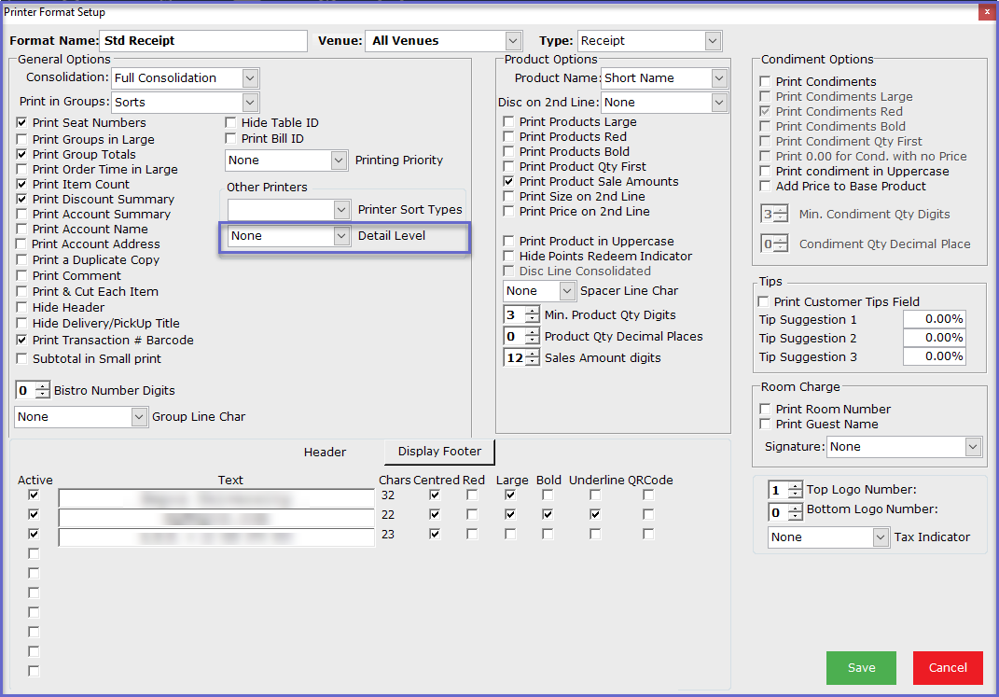
Task: Check Print Guest Name box
Action: point(765,424)
